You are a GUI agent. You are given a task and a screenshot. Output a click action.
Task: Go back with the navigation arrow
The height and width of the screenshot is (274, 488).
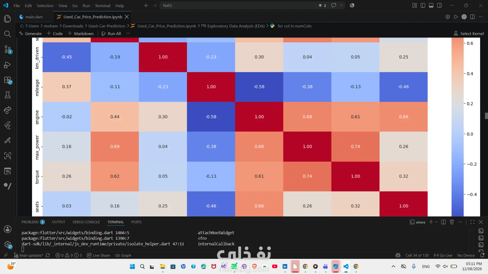[146, 5]
